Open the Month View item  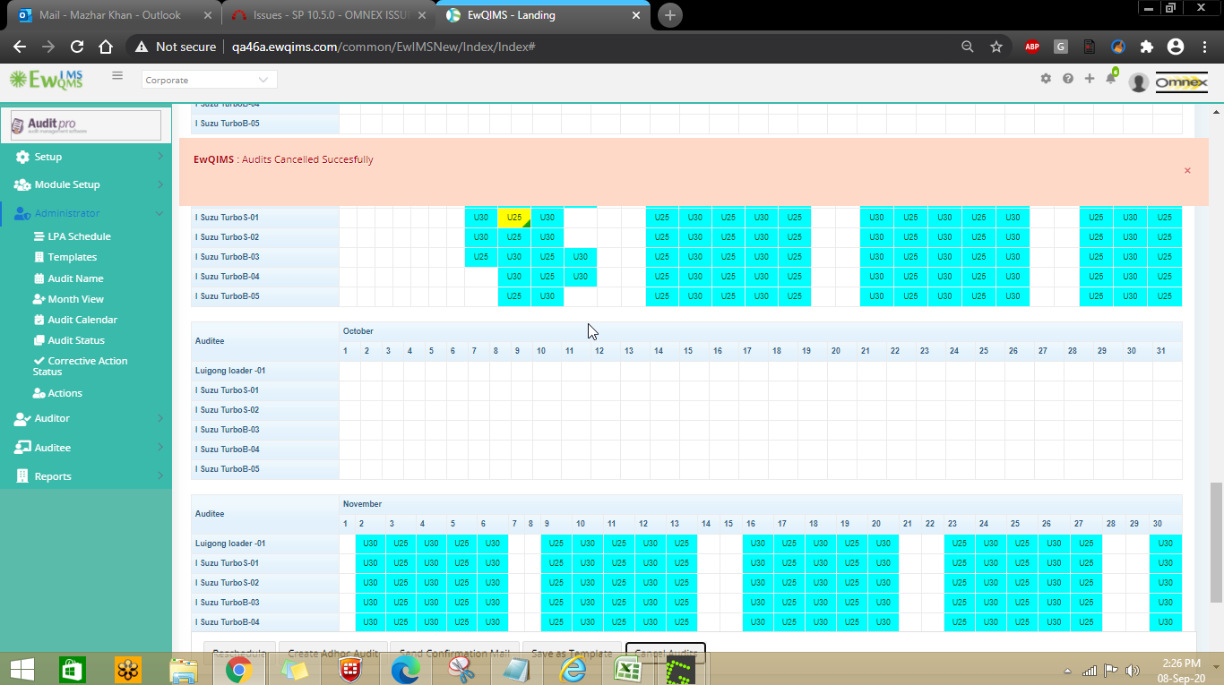75,299
